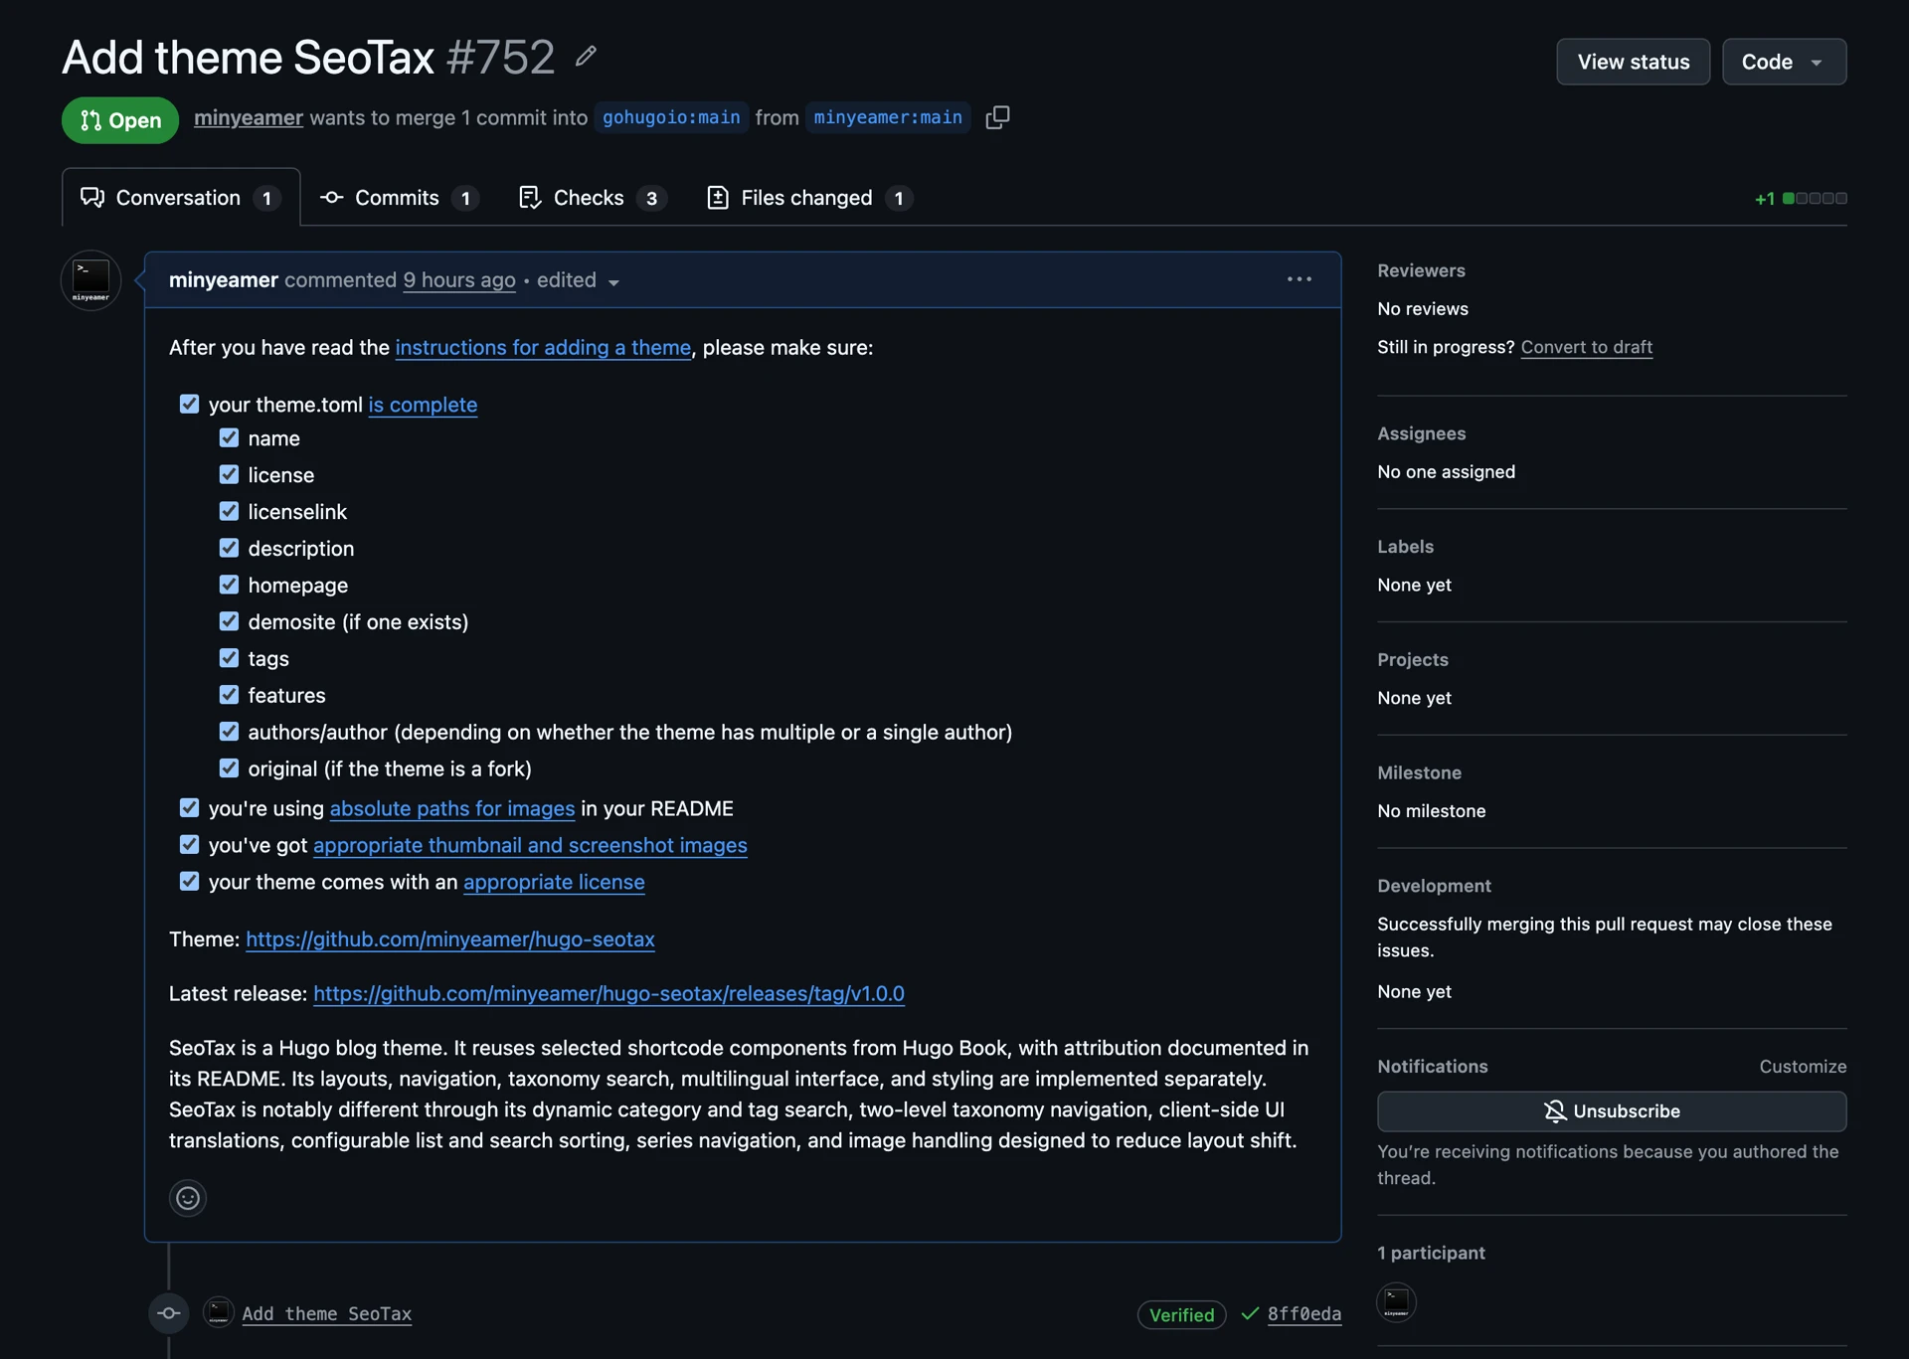Uncheck the 'demosite (if one exists)' checkbox
Image resolution: width=1909 pixels, height=1359 pixels.
[229, 621]
